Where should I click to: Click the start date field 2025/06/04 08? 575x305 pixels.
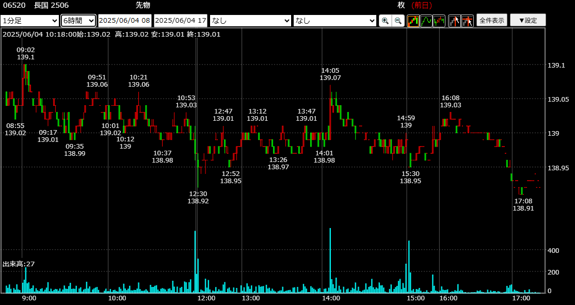[125, 21]
